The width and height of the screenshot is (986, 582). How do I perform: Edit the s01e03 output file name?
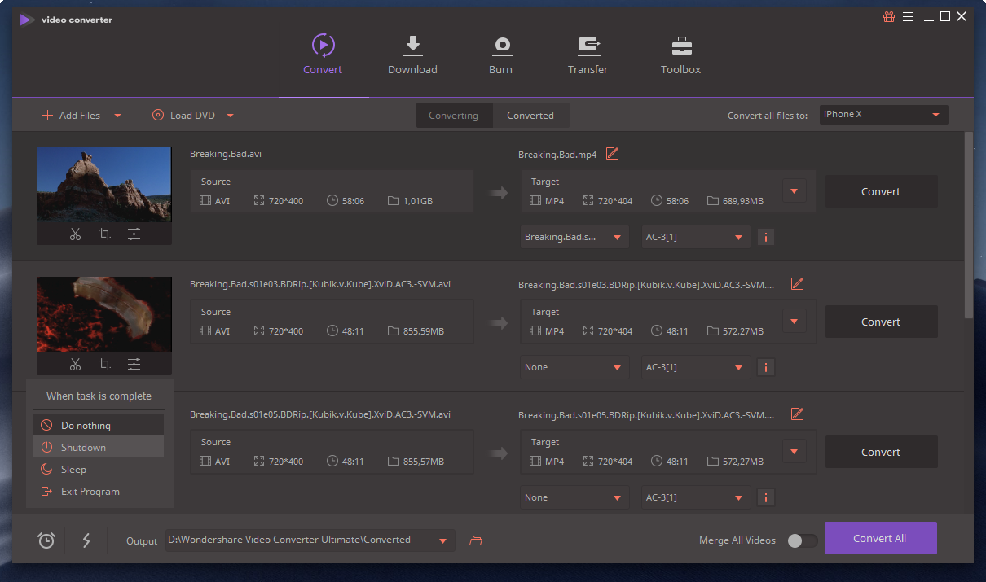(x=797, y=284)
